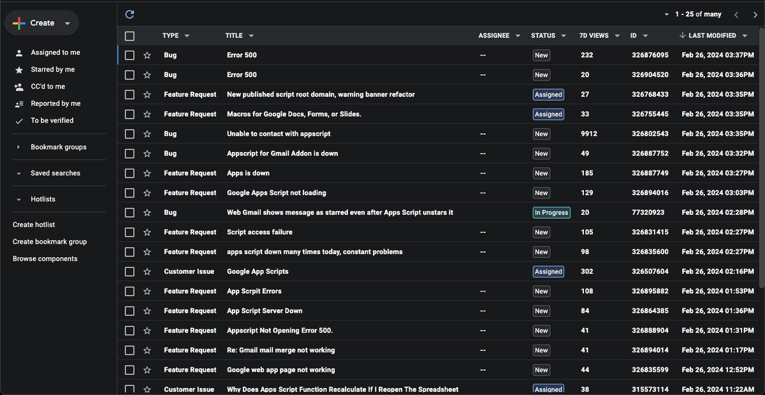Star 'Appscript for Gmail Addon is down' issue
765x395 pixels.
coord(147,154)
